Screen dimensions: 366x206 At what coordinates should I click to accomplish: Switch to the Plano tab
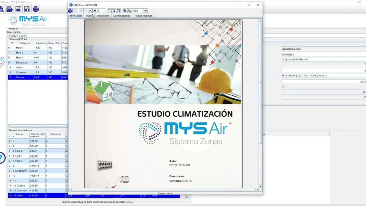(89, 16)
